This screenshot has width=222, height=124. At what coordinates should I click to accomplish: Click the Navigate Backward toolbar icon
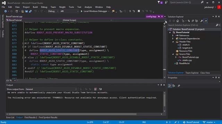coord(6,11)
